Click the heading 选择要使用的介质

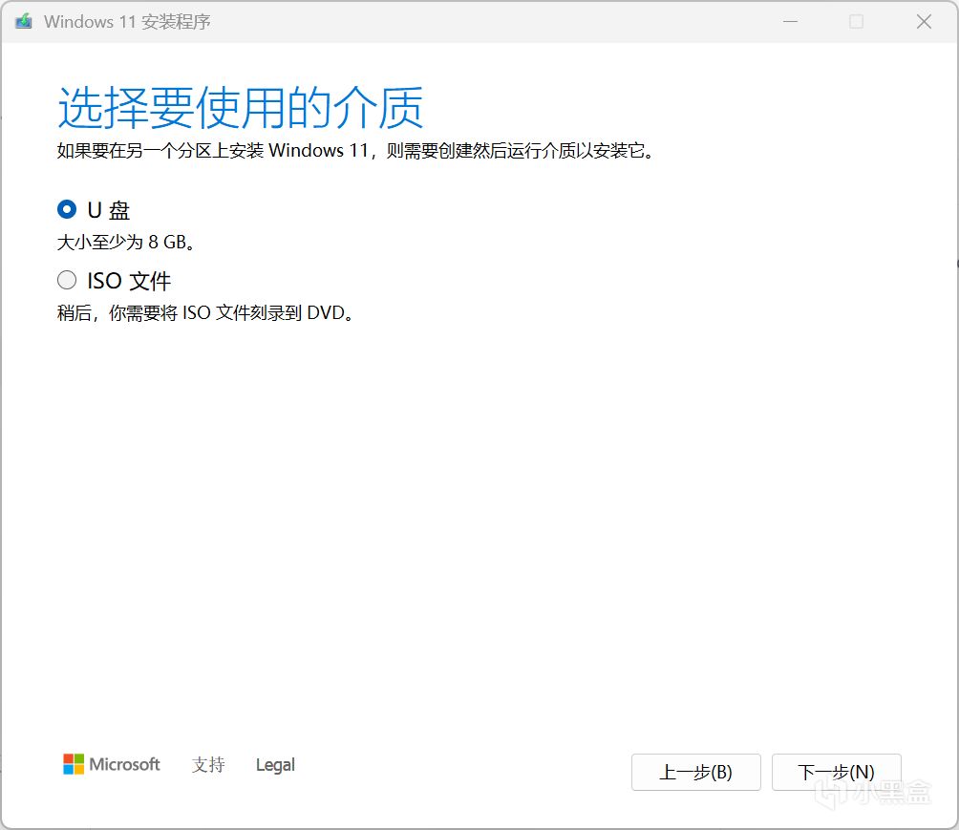pos(241,108)
